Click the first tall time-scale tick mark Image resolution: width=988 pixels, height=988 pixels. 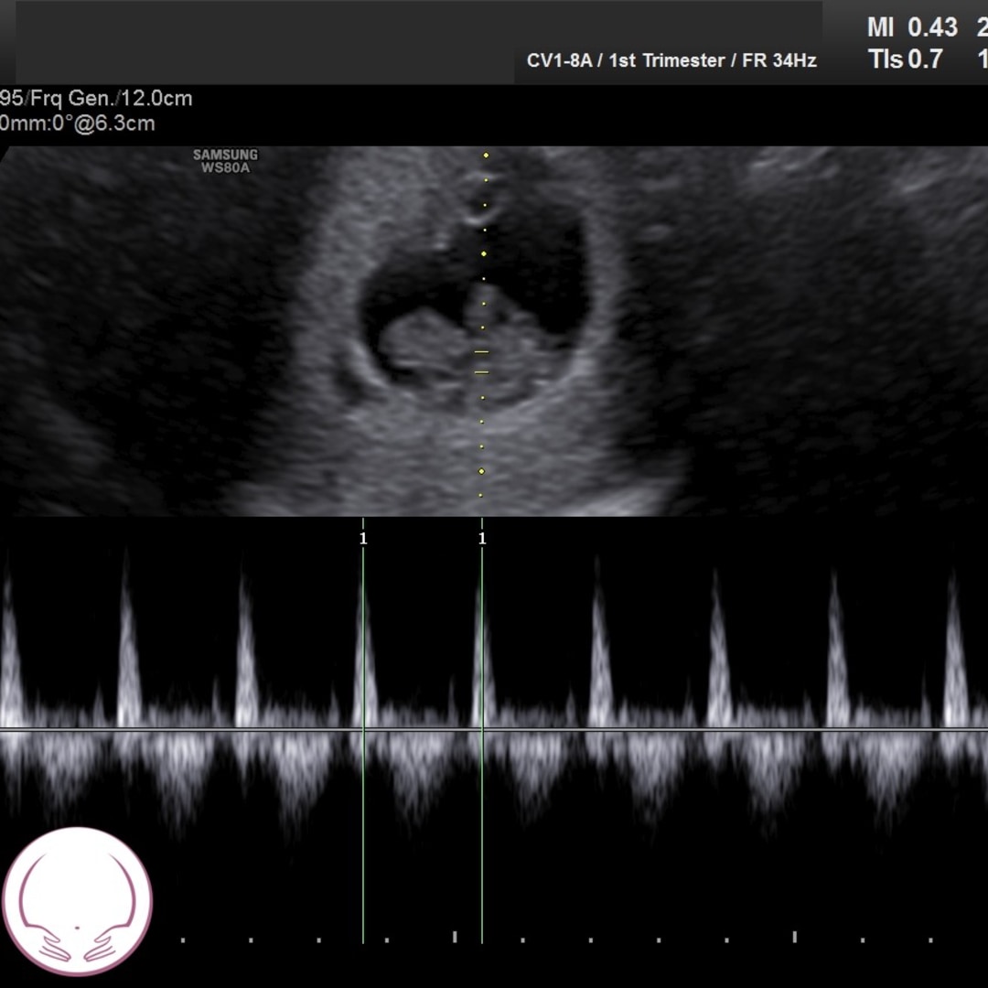[455, 936]
